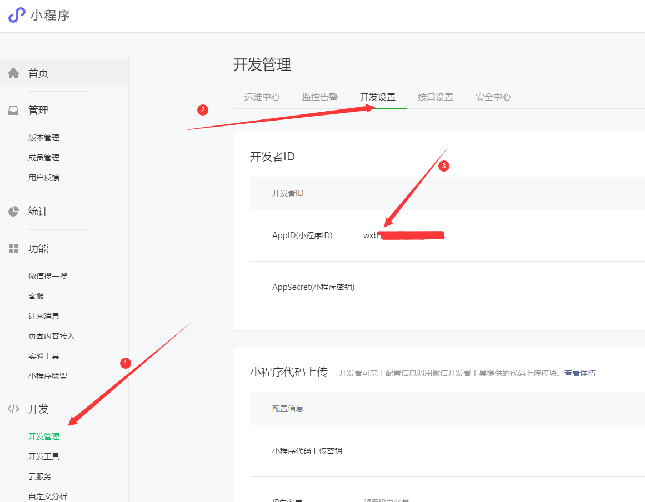
Task: Open 统计 in the sidebar
Action: (38, 212)
